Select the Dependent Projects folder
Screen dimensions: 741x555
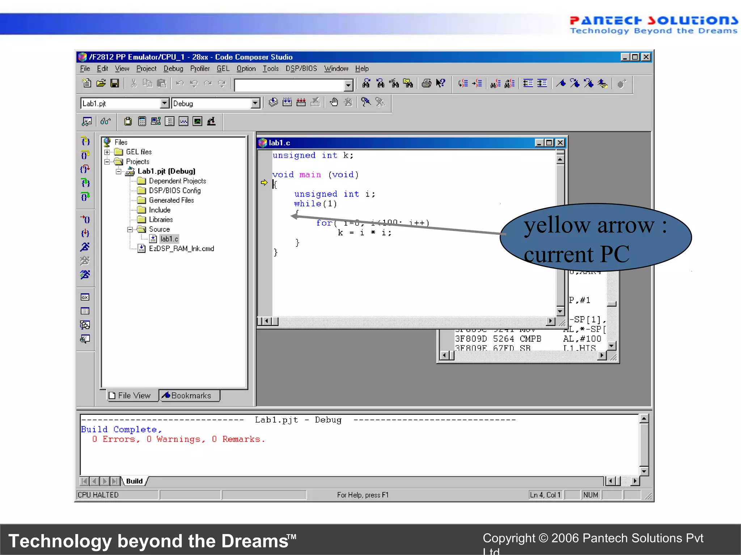pyautogui.click(x=177, y=181)
